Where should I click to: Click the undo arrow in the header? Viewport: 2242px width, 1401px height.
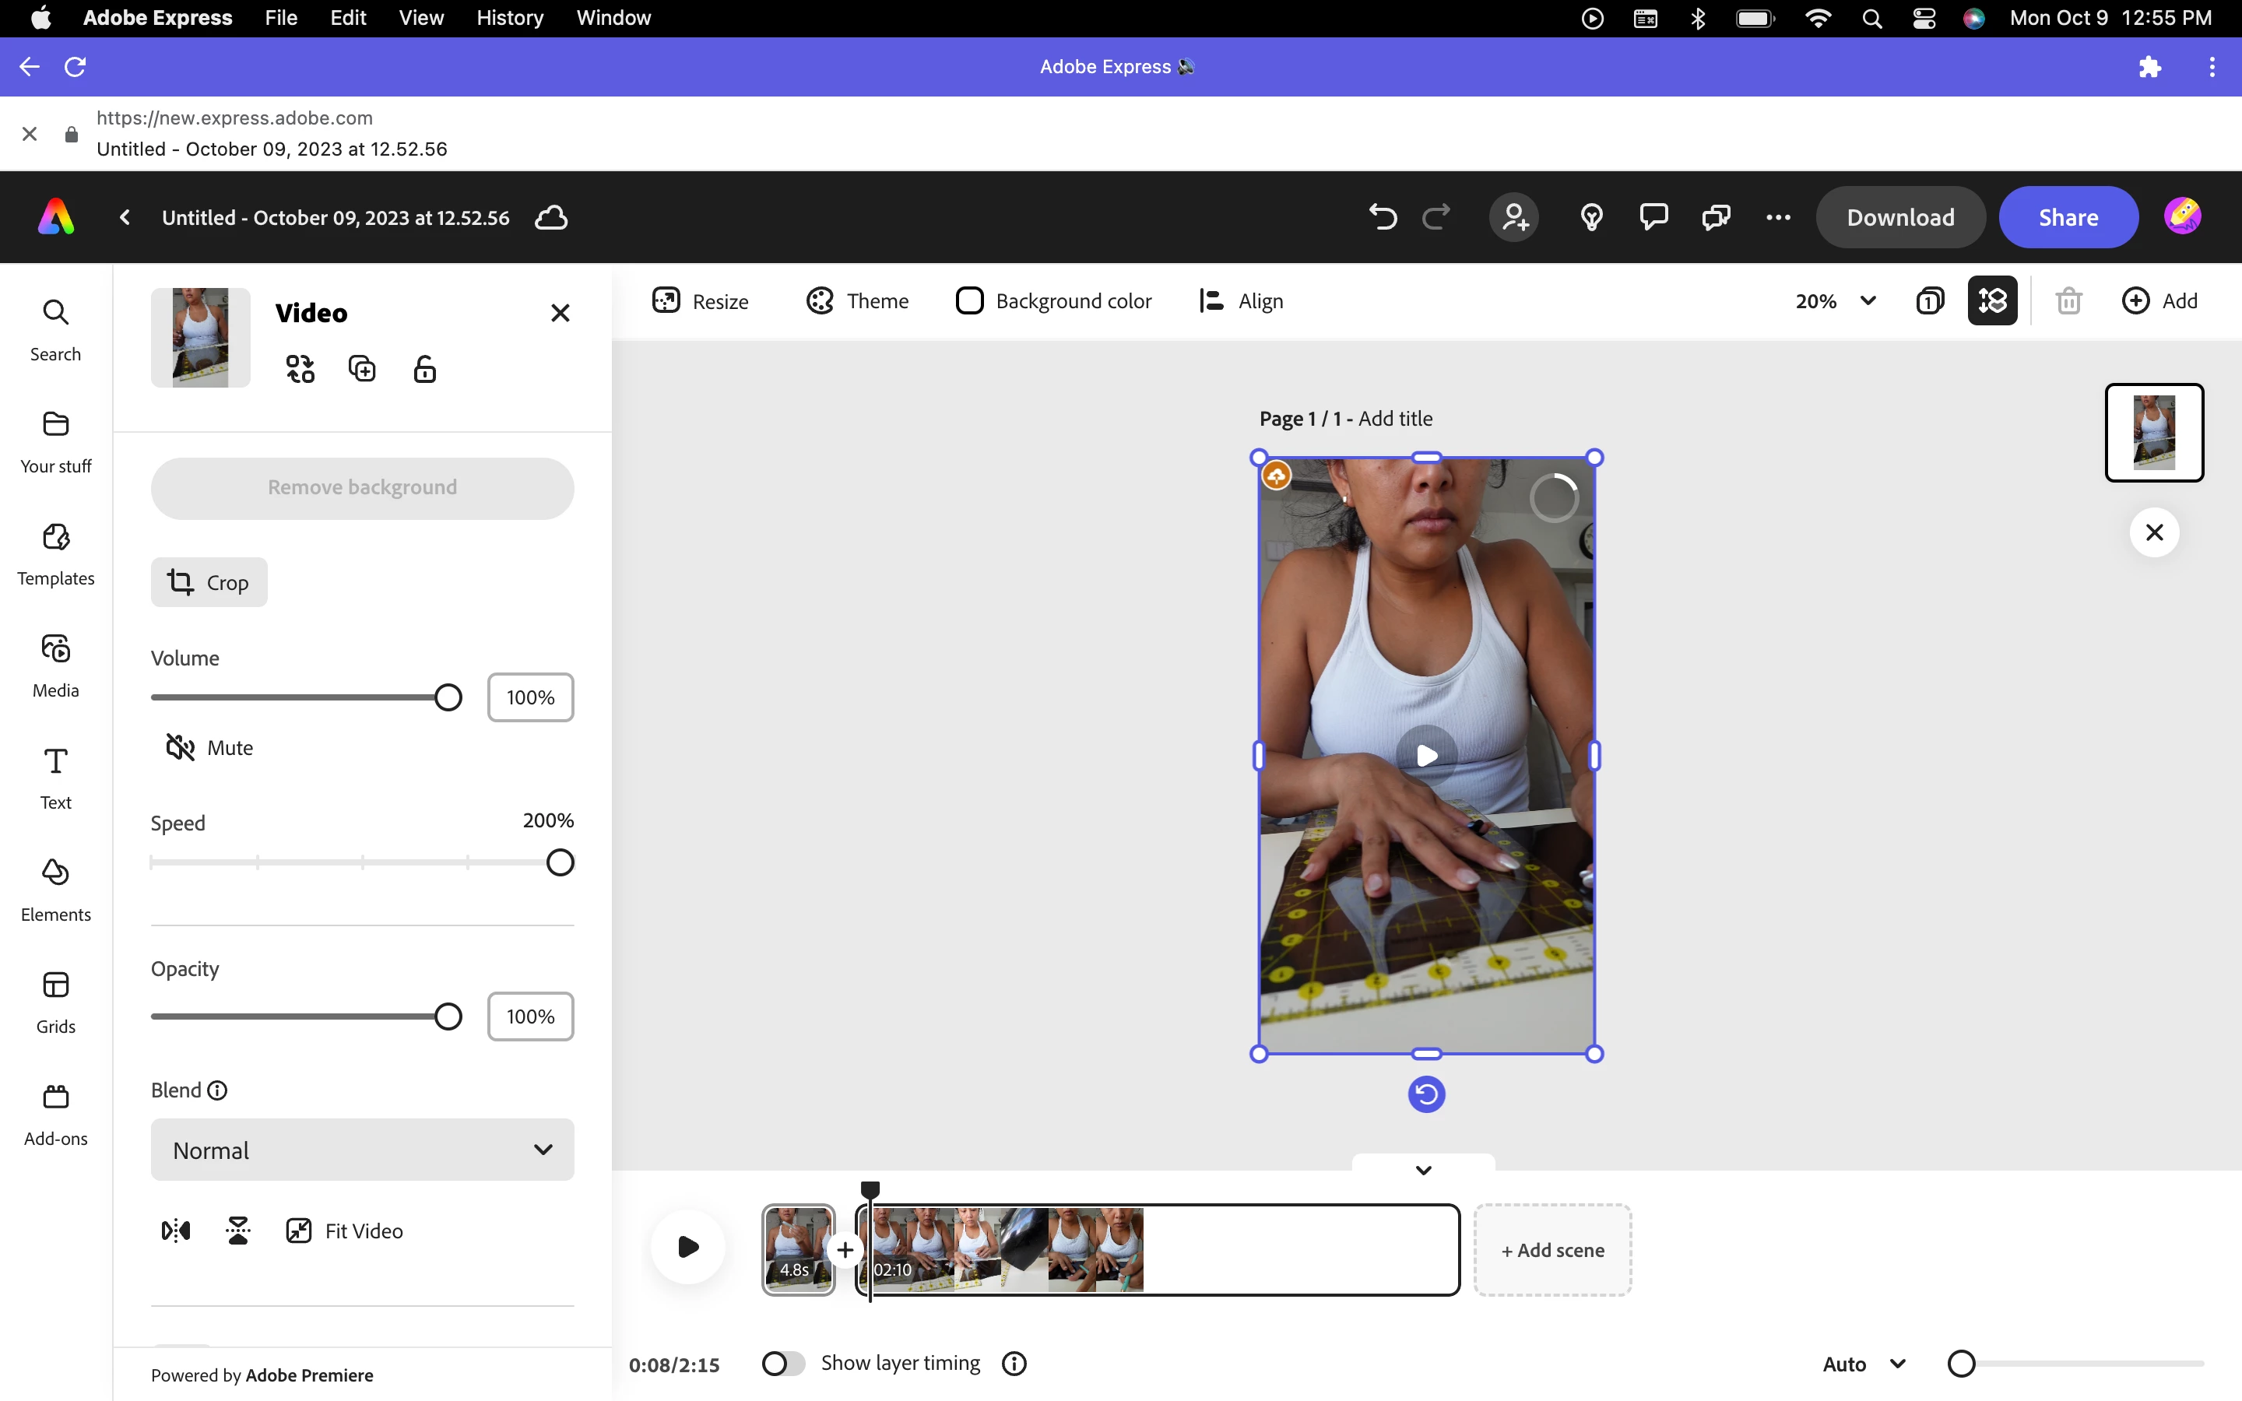click(x=1383, y=218)
